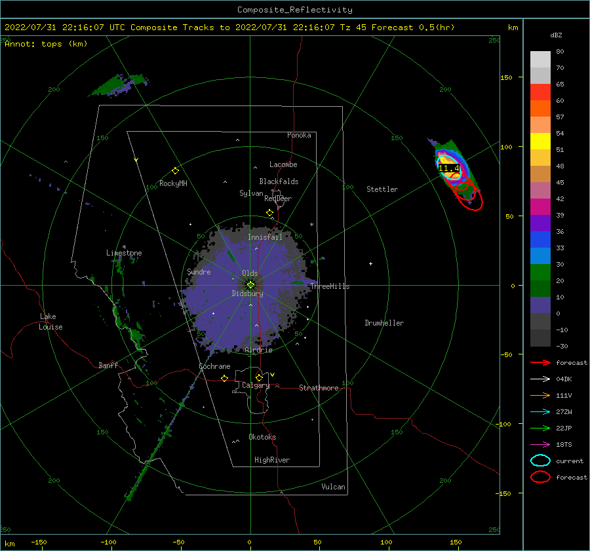Image resolution: width=590 pixels, height=551 pixels.
Task: Click the green echo streak northwest of RockyMH
Action: click(x=120, y=85)
